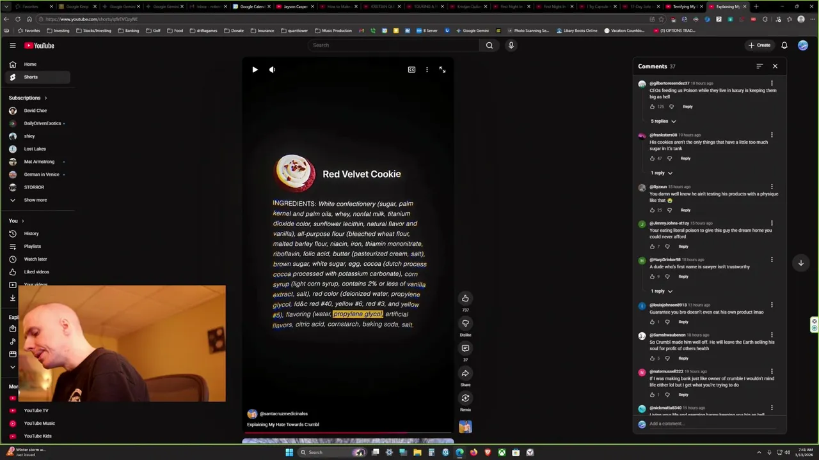819x460 pixels.
Task: Open the David Choe subscription
Action: point(35,111)
